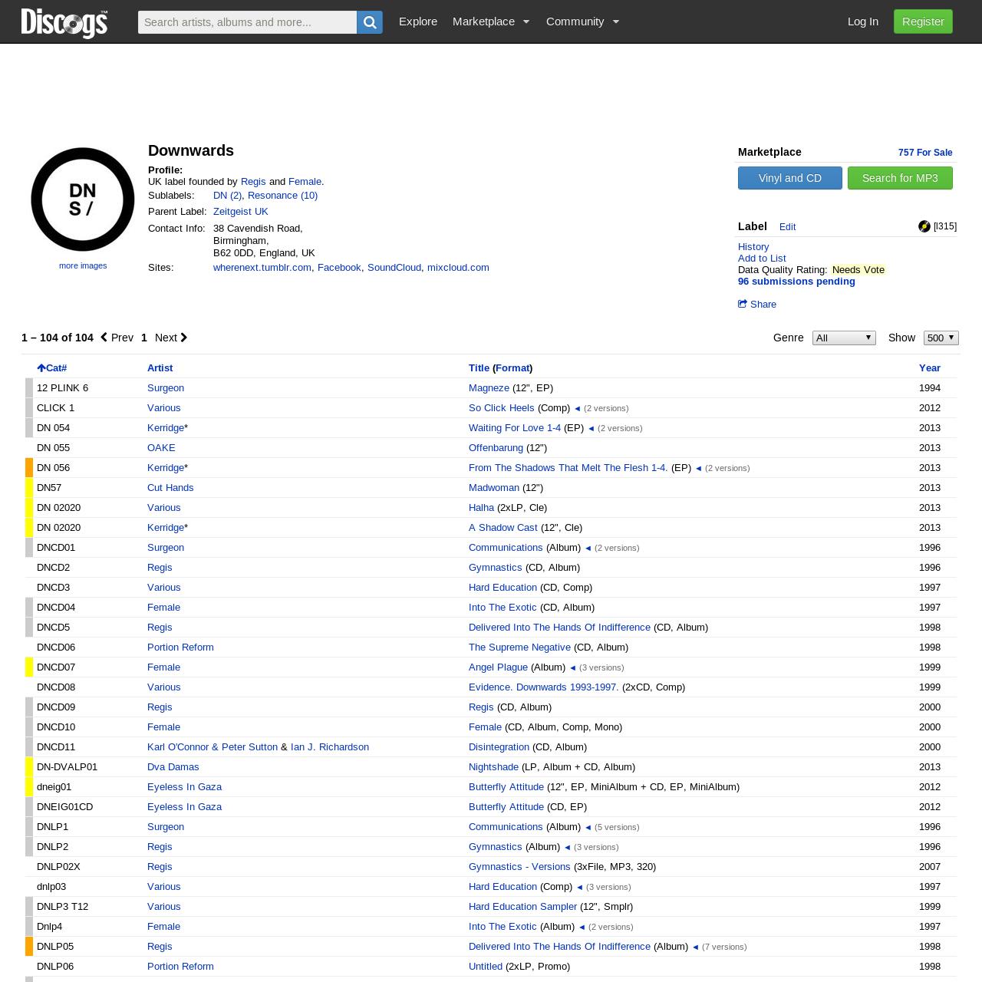Viewport: 982px width, 982px height.
Task: Open the label's SoundCloud link
Action: click(394, 268)
